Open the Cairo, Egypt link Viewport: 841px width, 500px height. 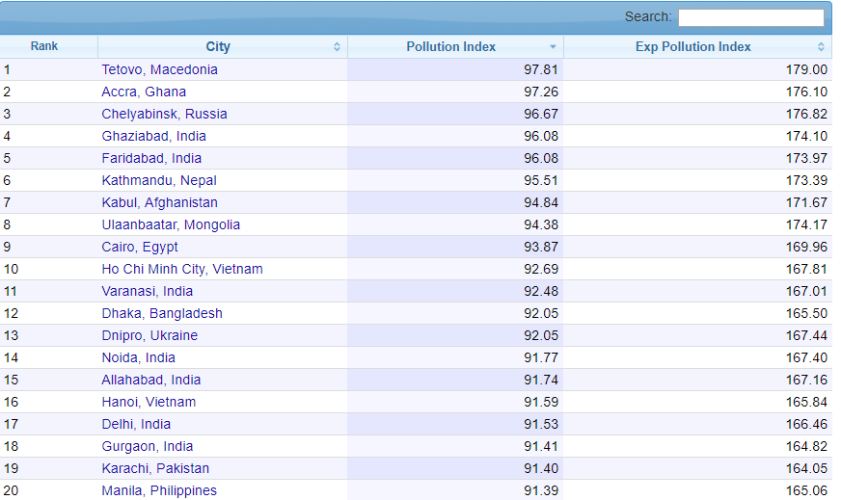pos(140,247)
